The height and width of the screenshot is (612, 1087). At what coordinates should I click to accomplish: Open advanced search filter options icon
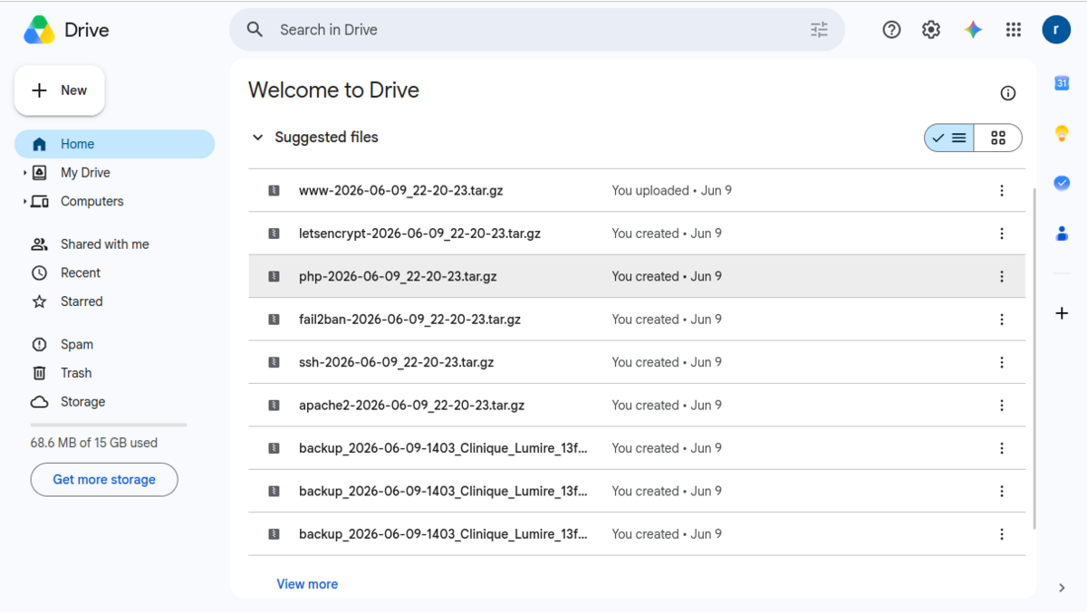click(819, 30)
